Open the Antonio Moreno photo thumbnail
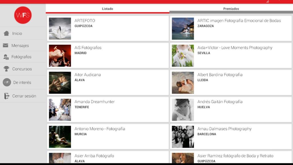 60,137
